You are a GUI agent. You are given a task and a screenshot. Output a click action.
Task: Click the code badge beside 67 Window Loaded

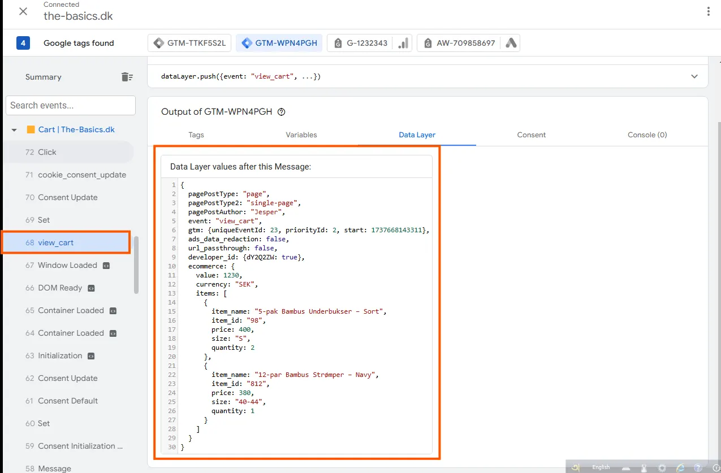[x=106, y=266]
